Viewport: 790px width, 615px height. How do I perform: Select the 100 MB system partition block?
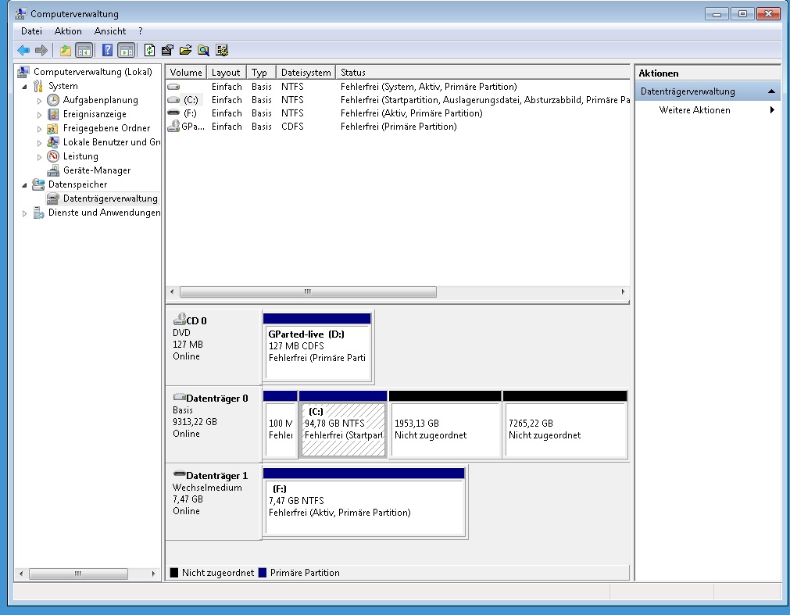point(280,424)
